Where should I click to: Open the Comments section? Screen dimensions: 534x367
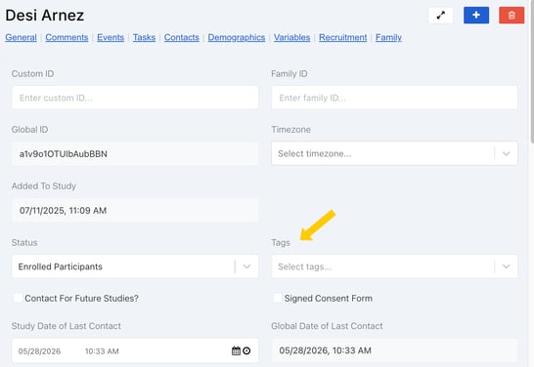click(67, 37)
